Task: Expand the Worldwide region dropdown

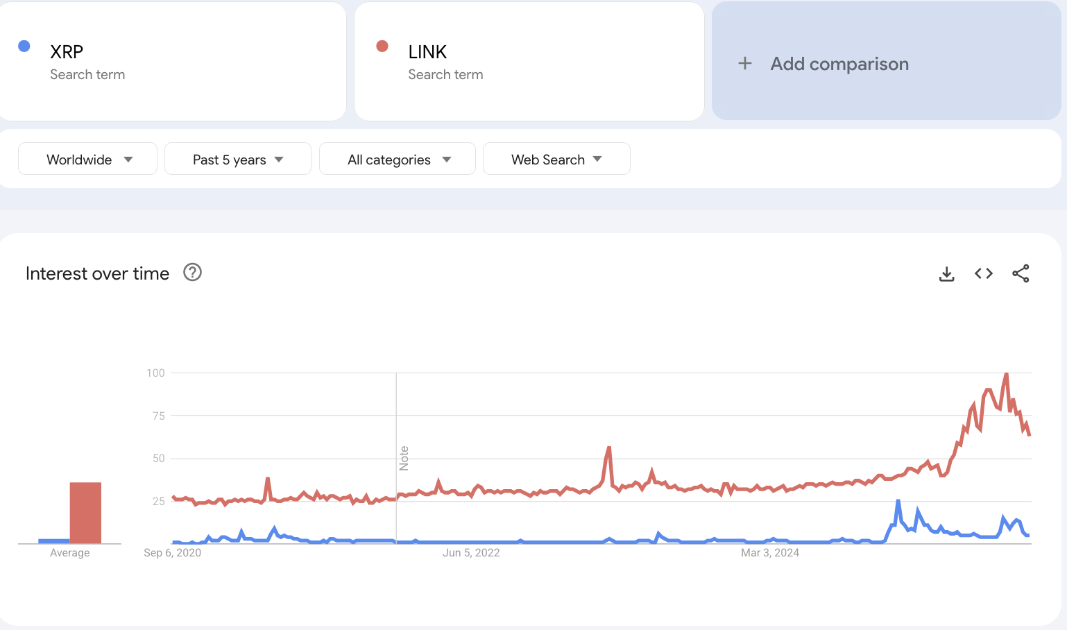Action: tap(88, 160)
